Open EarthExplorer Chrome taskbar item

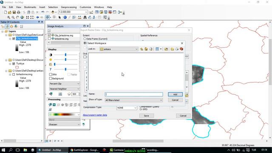[x=85, y=150]
